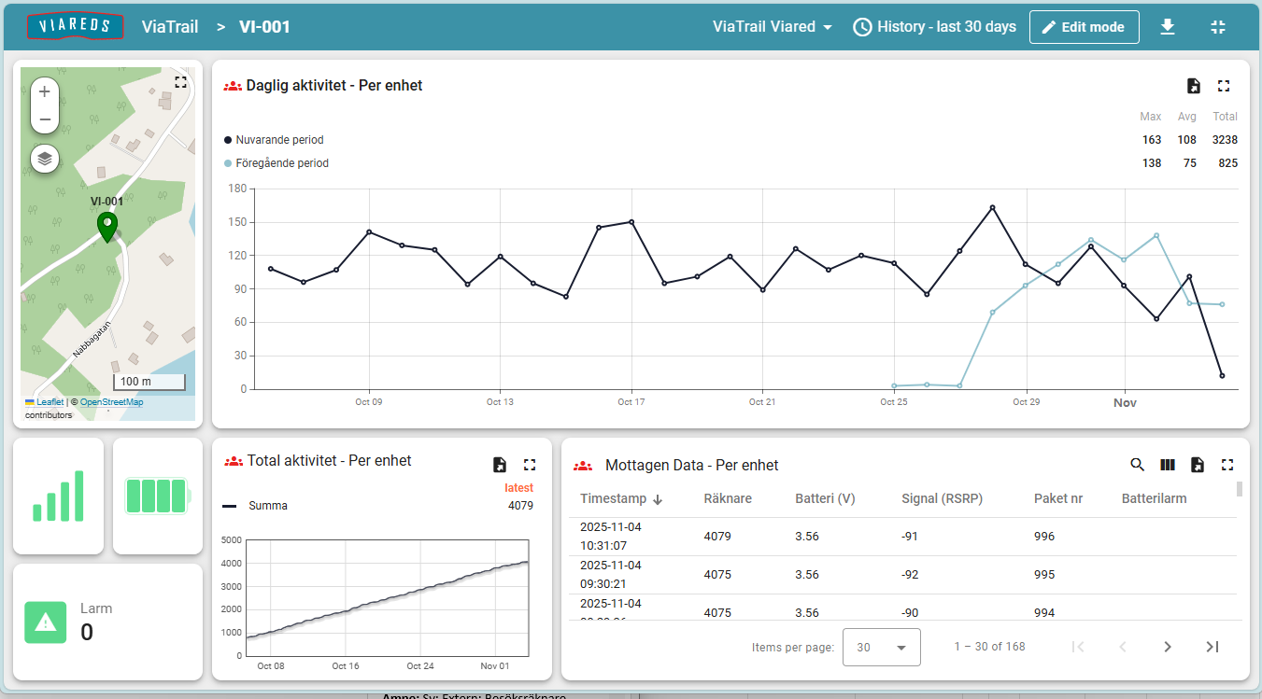Go to the next page of Mottagen Data
This screenshot has height=699, width=1262.
coord(1167,646)
